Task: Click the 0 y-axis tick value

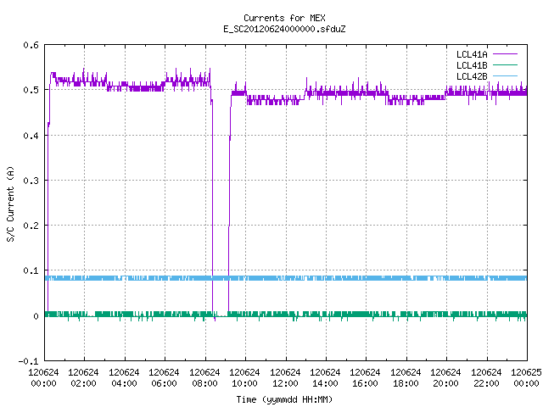Action: (36, 316)
